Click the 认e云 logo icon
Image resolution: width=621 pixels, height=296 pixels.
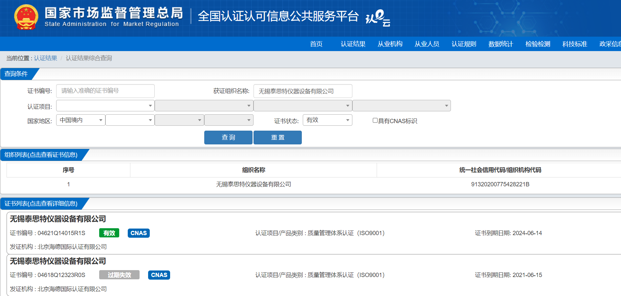(378, 18)
